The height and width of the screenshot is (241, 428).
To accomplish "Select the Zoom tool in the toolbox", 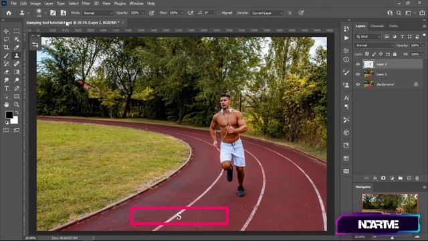I will tap(17, 104).
